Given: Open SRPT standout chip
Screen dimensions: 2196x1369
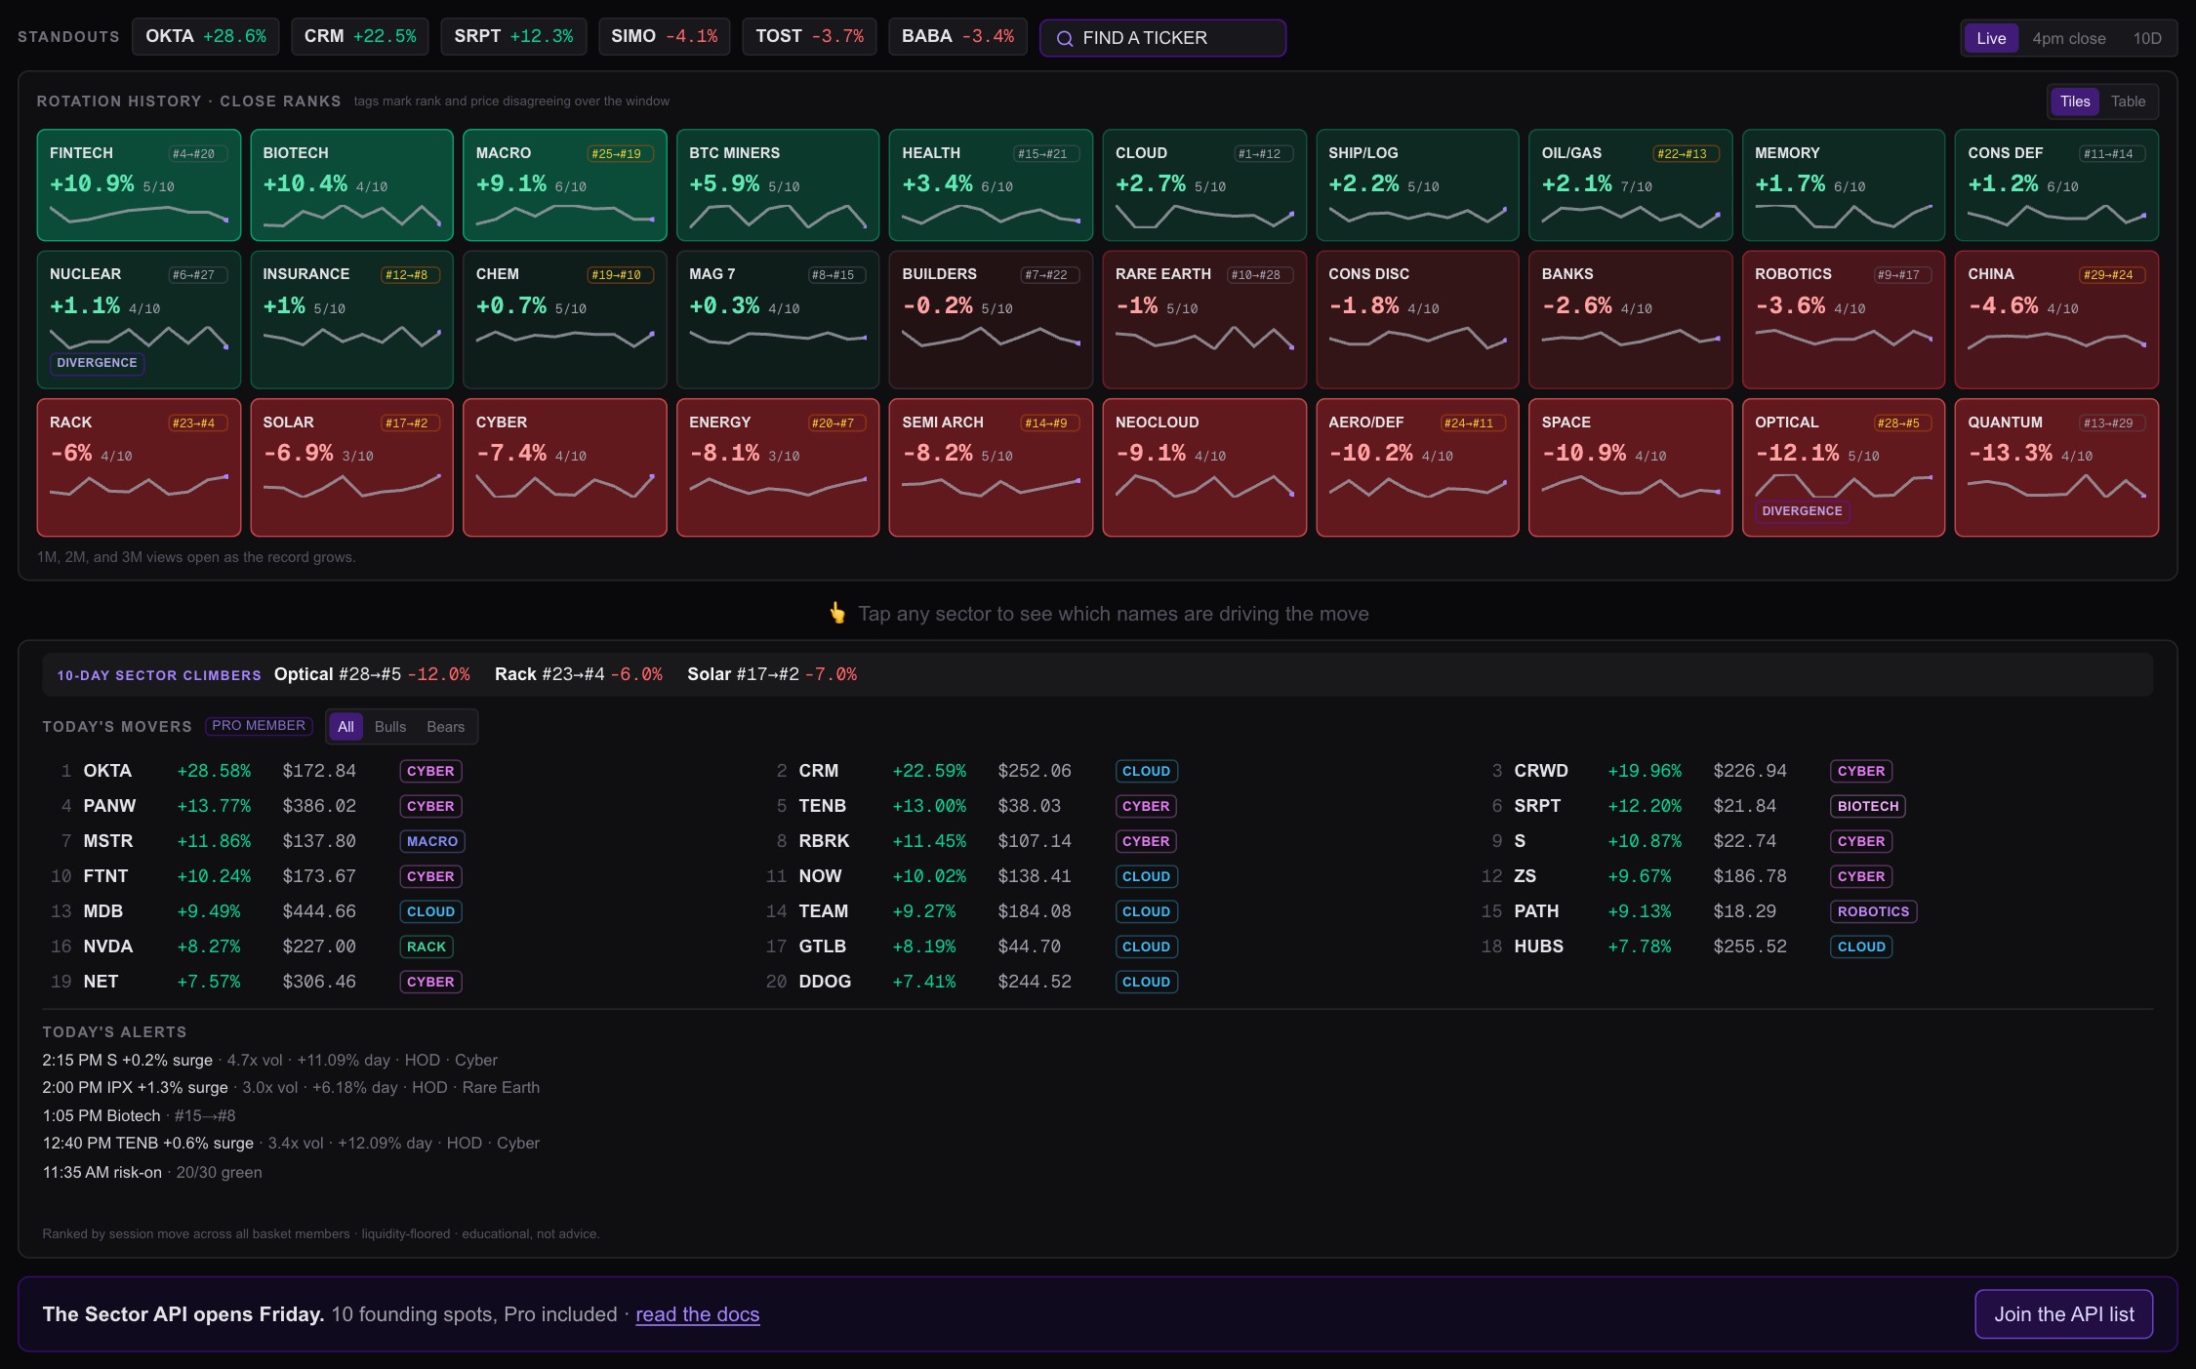Looking at the screenshot, I should (x=513, y=36).
